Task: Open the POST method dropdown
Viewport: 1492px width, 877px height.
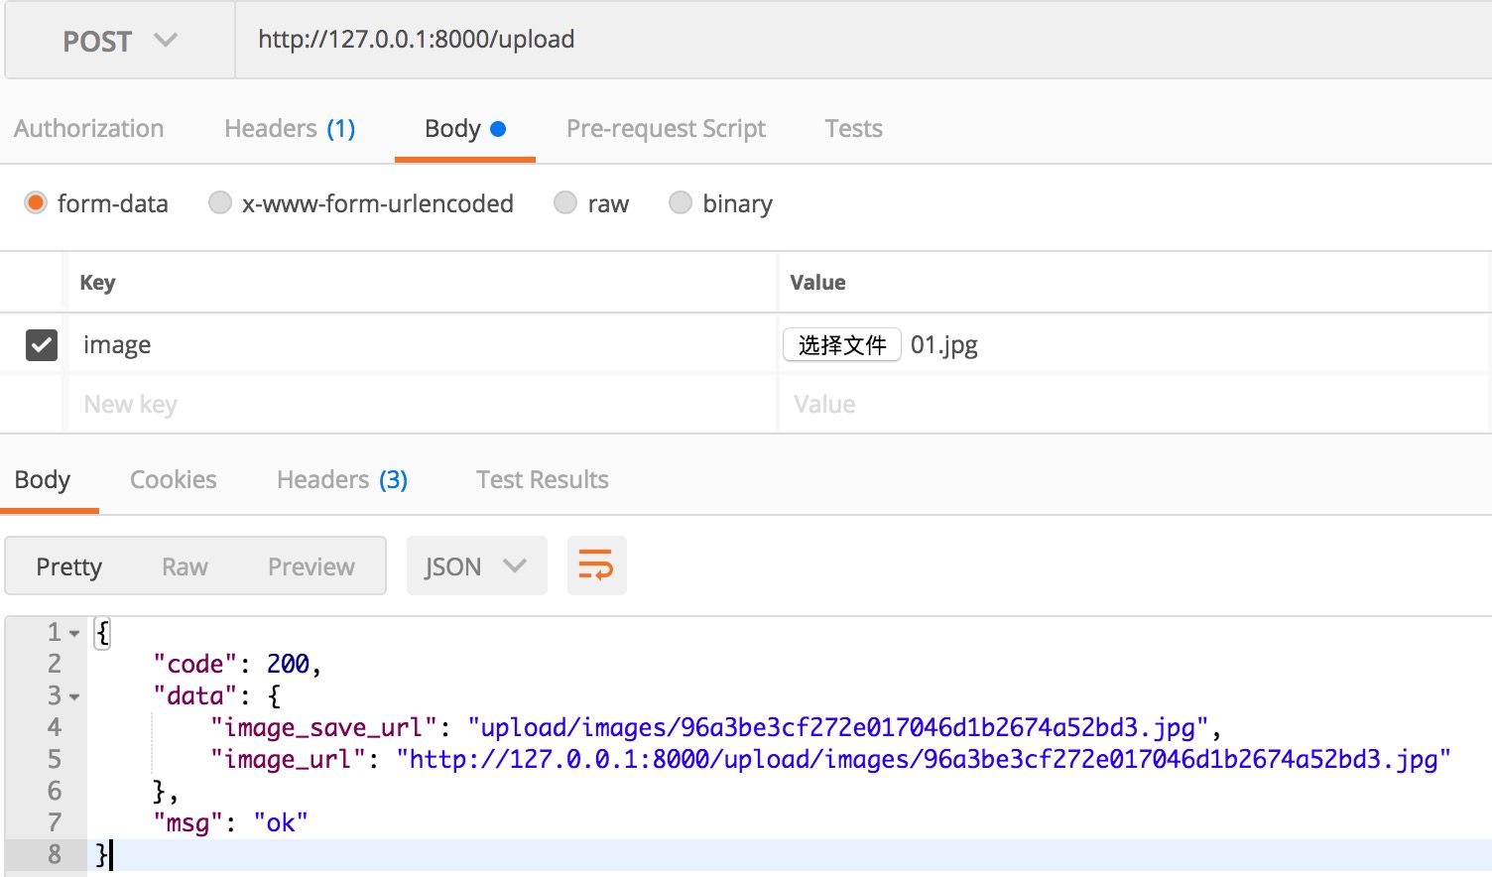Action: click(x=119, y=41)
